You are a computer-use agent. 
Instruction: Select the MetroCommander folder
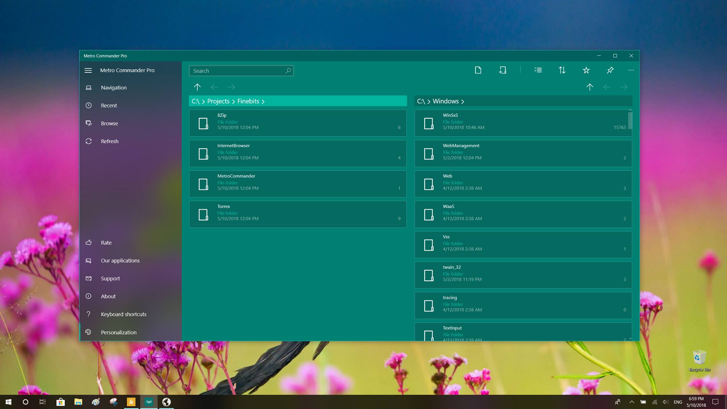point(298,184)
